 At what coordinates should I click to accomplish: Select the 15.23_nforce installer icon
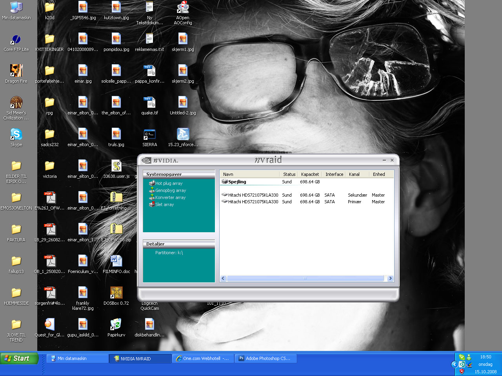pyautogui.click(x=183, y=138)
